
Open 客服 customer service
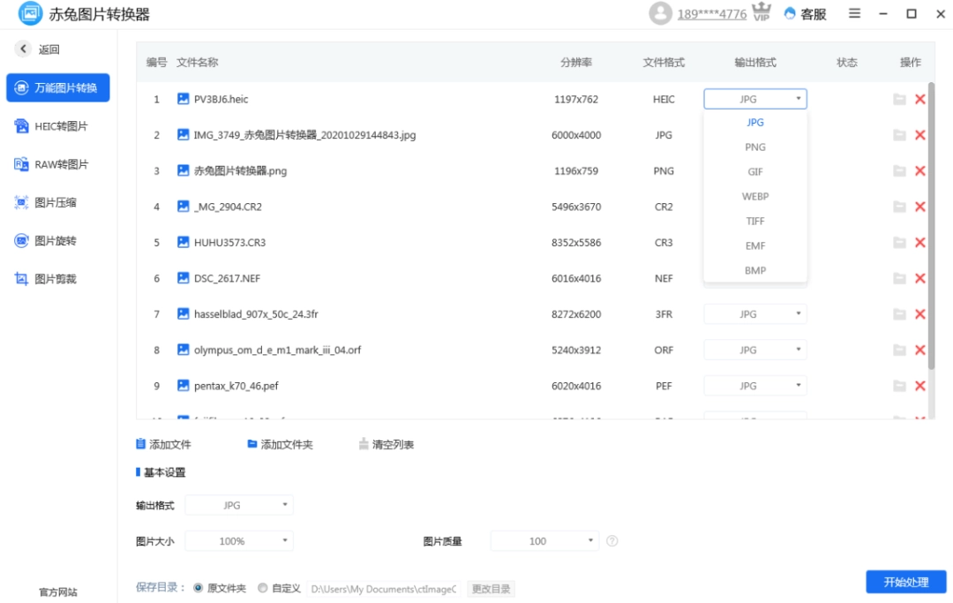coord(802,14)
